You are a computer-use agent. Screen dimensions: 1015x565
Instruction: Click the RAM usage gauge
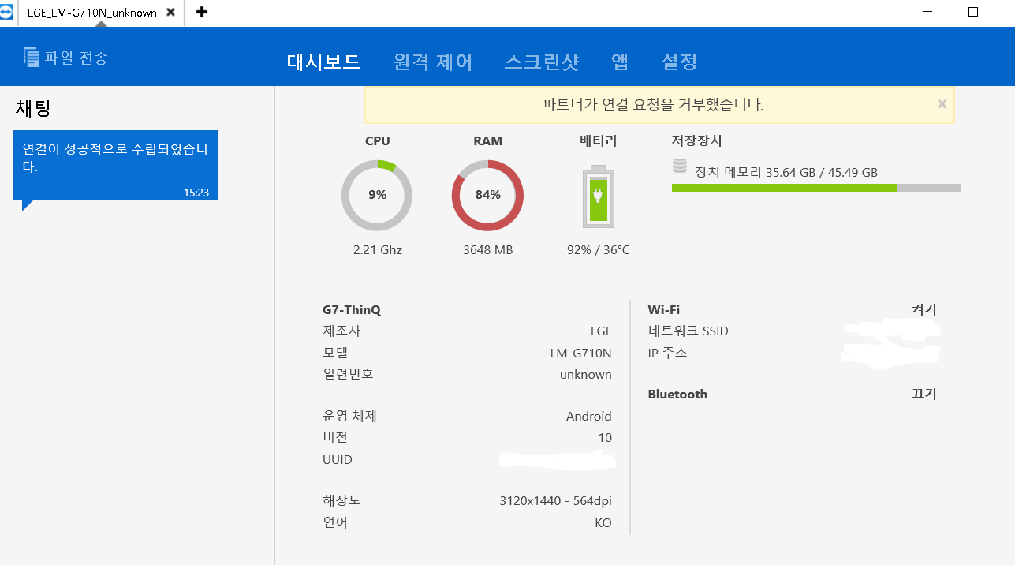point(487,195)
